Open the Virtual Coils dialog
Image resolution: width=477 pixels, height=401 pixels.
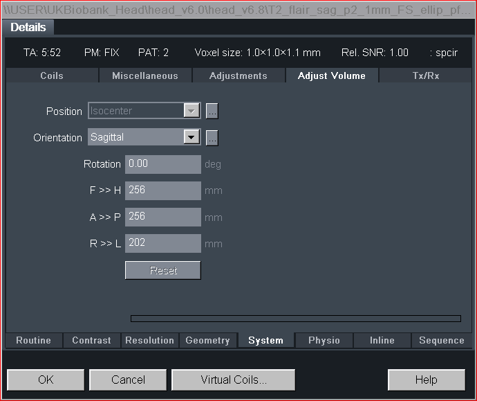(x=233, y=380)
